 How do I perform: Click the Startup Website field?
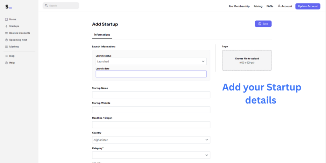pos(151,110)
